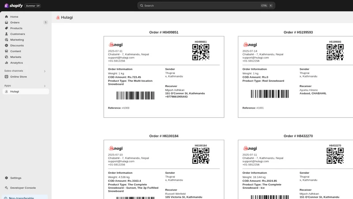
Task: Click the Reference #1003 text
Action: click(x=119, y=108)
